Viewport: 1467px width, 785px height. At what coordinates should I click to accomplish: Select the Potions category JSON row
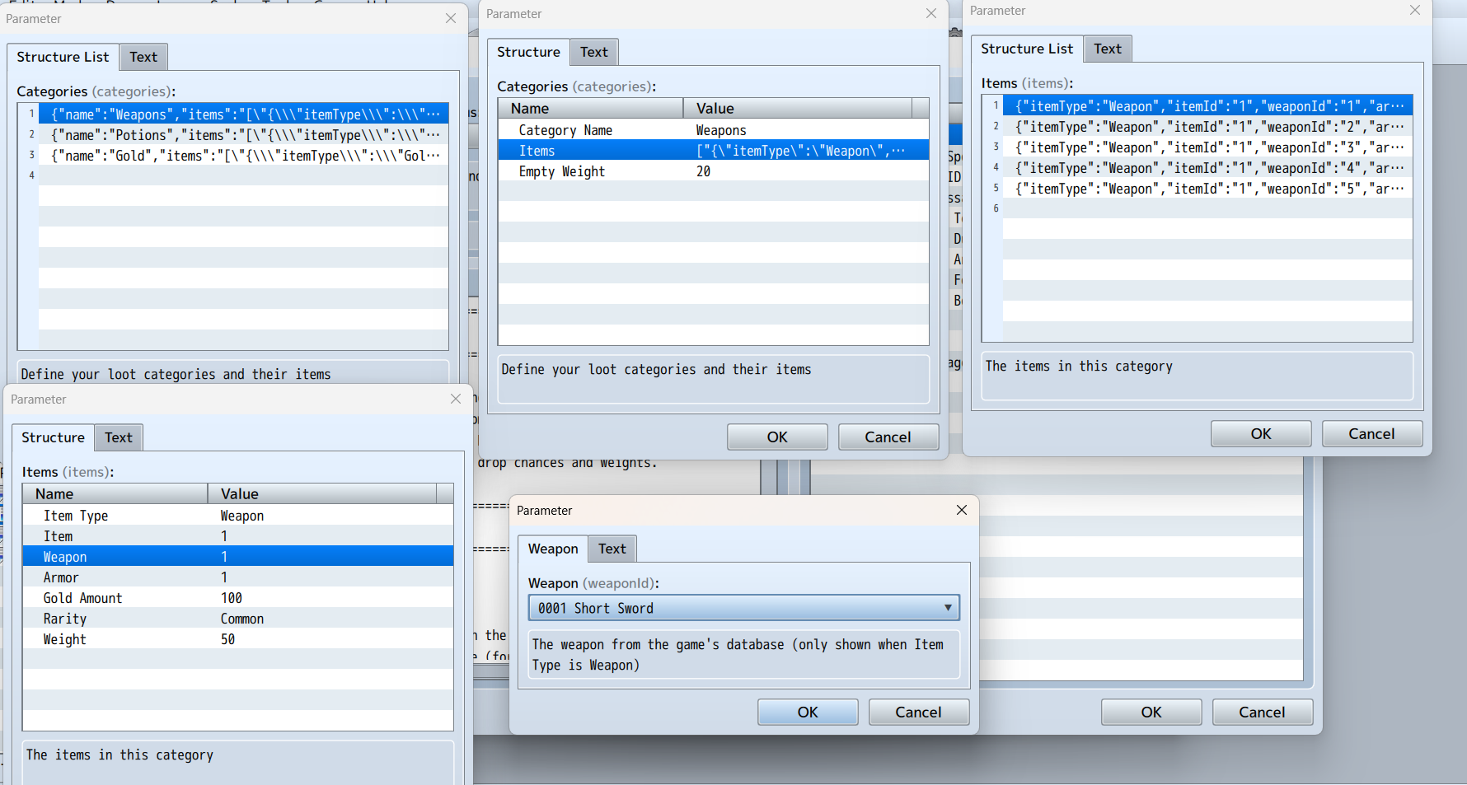244,134
